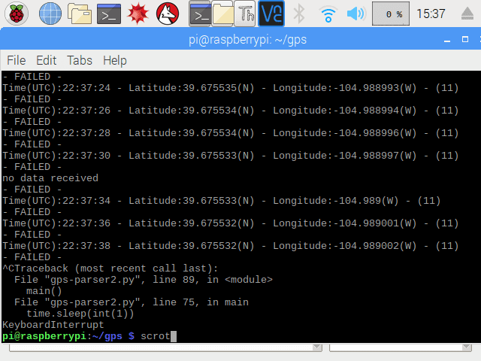Image resolution: width=481 pixels, height=361 pixels.
Task: Click the line with Time(UTC):22:37:30
Action: click(231, 156)
